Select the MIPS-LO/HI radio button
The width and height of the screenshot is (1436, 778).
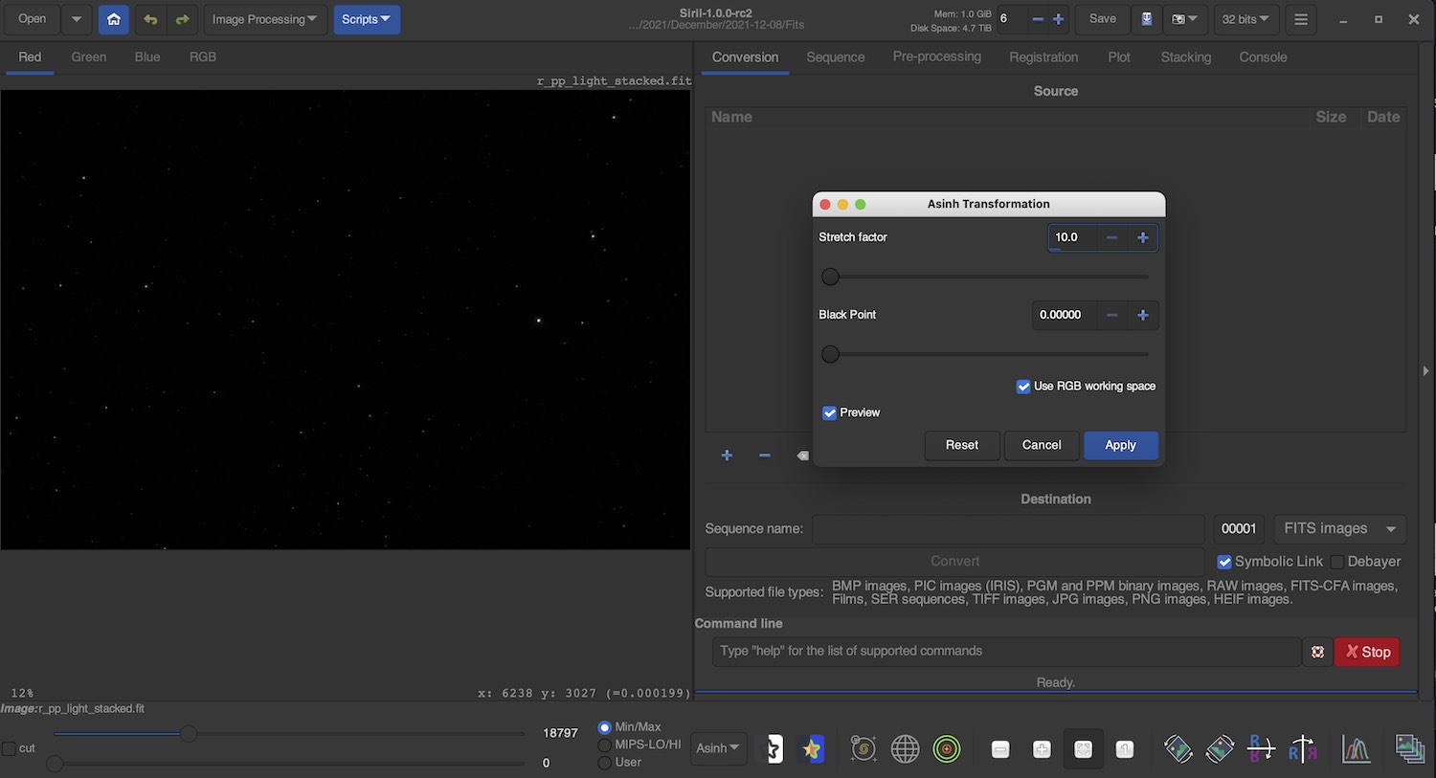click(604, 745)
